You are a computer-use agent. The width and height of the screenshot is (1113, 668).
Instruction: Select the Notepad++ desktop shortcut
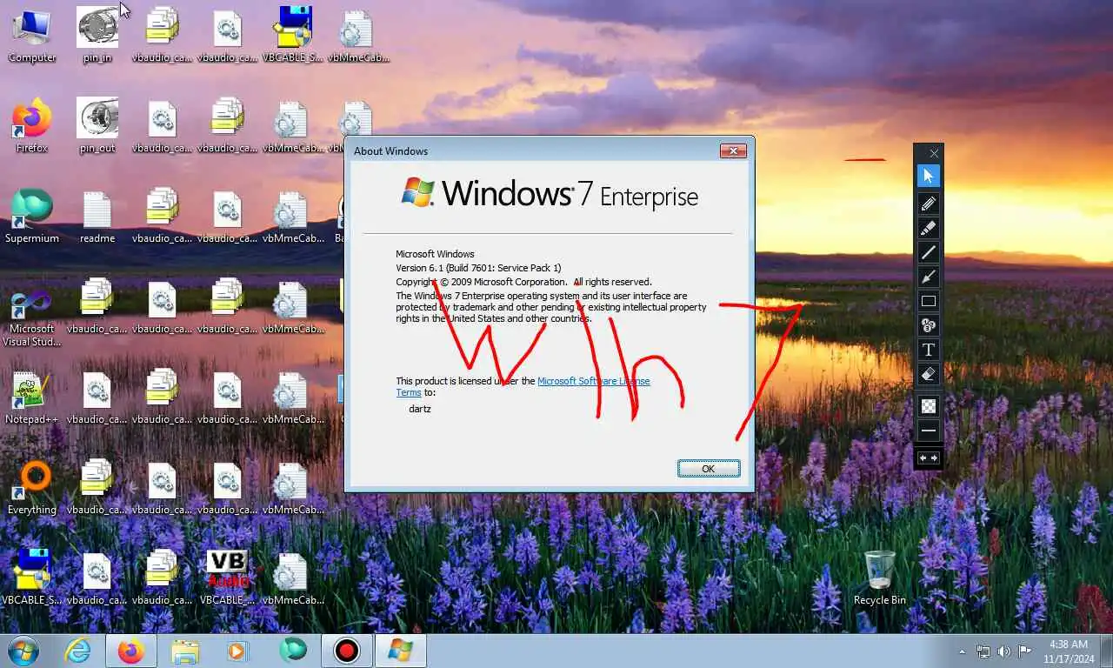point(32,397)
